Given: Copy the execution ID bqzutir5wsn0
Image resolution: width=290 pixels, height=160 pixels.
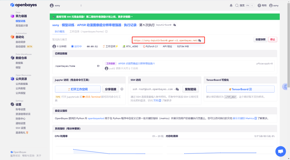Looking at the screenshot, I should point(175,25).
